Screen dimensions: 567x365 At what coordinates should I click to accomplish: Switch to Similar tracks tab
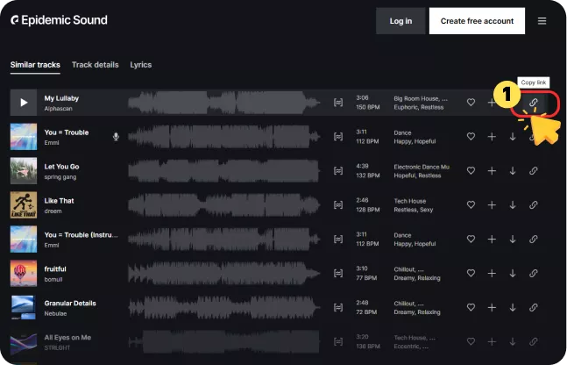pos(35,65)
